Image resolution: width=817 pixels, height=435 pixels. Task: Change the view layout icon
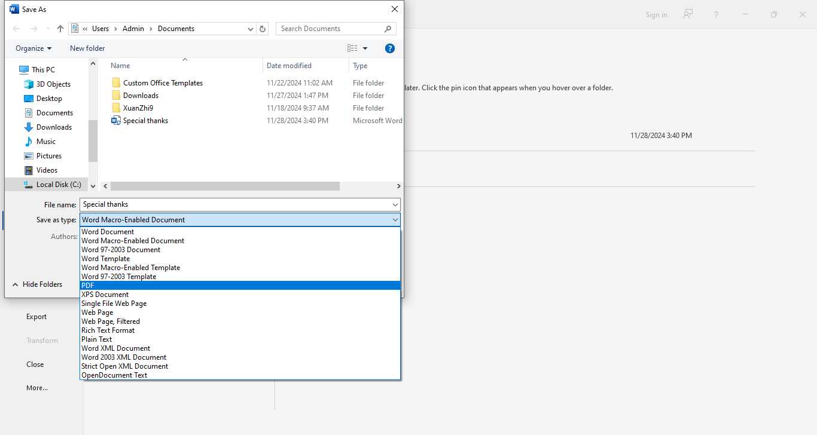click(x=352, y=48)
